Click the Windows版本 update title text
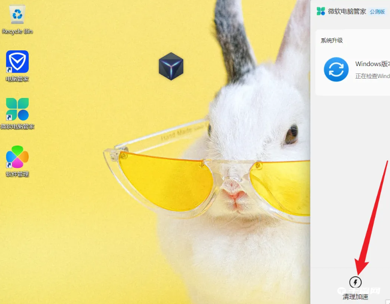The width and height of the screenshot is (390, 304). (372, 64)
